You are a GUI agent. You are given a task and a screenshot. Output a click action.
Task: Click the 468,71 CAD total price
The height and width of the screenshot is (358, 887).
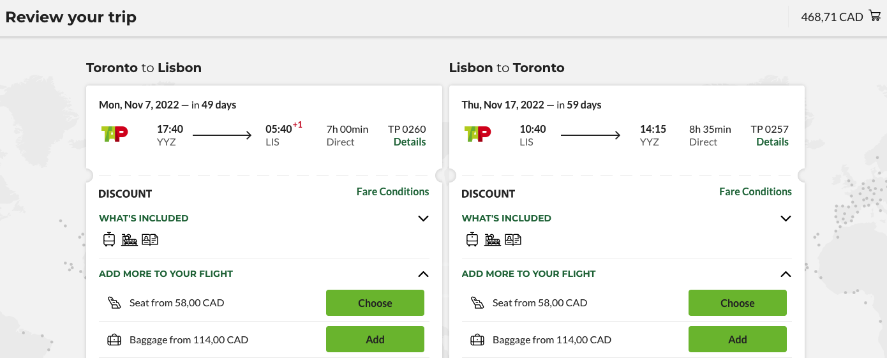831,17
